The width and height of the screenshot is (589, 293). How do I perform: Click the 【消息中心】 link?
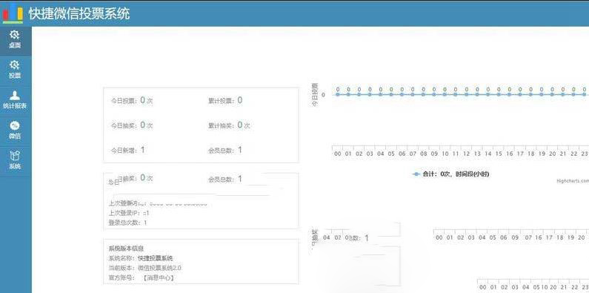[158, 278]
